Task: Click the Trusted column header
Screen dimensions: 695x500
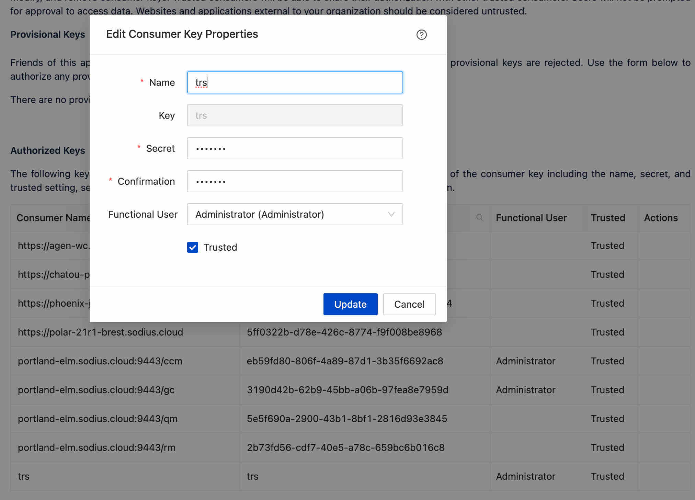Action: pyautogui.click(x=608, y=218)
